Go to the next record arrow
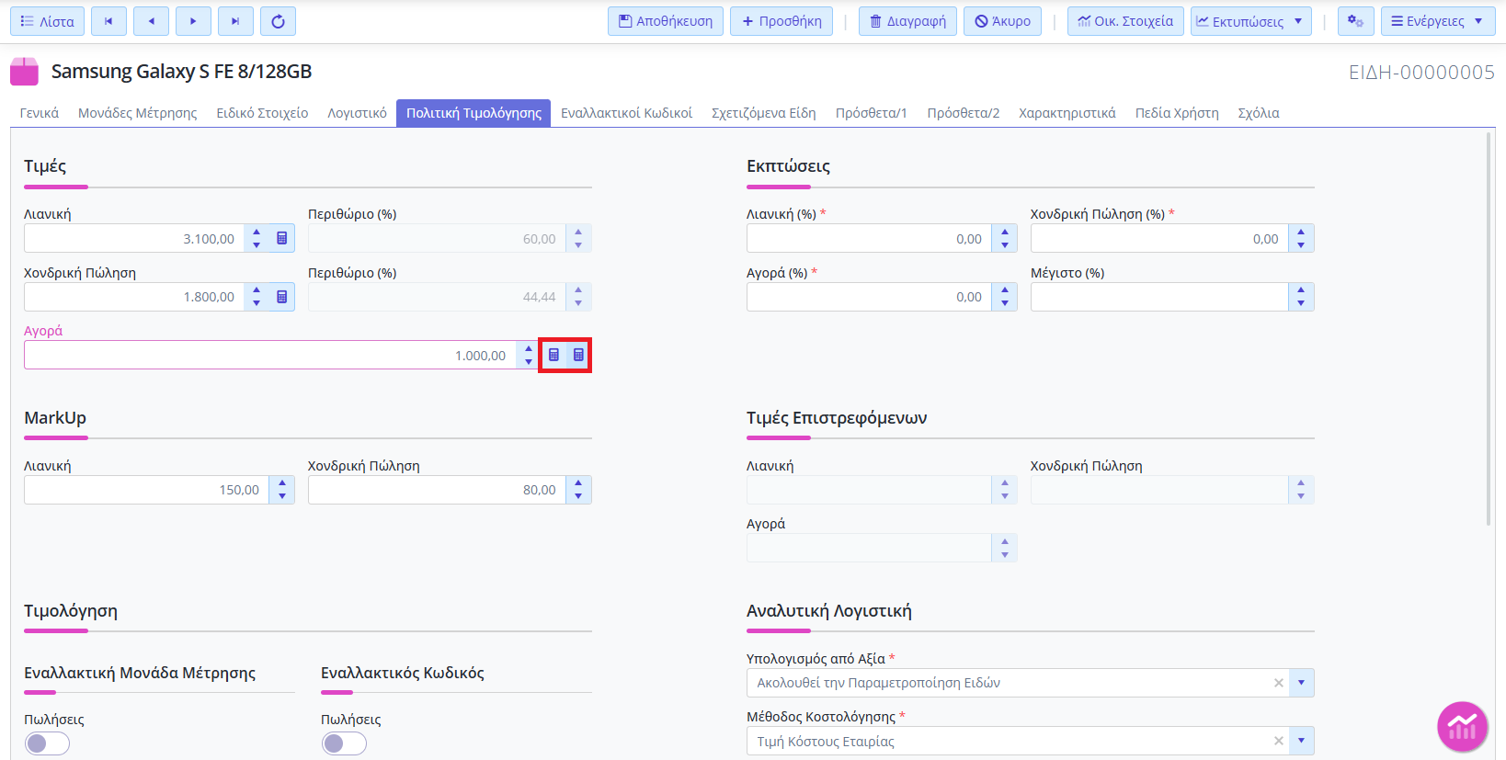1506x760 pixels. click(x=193, y=21)
